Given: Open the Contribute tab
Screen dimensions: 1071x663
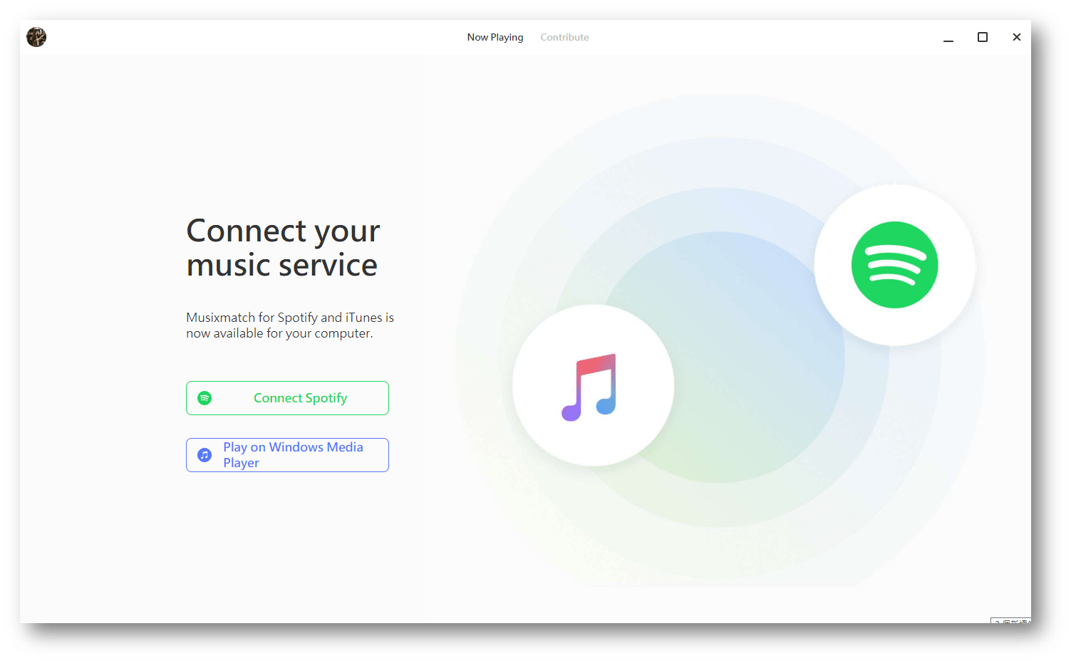Looking at the screenshot, I should pos(564,37).
